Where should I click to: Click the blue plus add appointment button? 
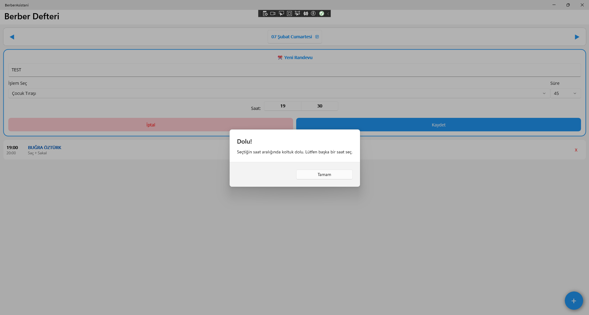573,301
